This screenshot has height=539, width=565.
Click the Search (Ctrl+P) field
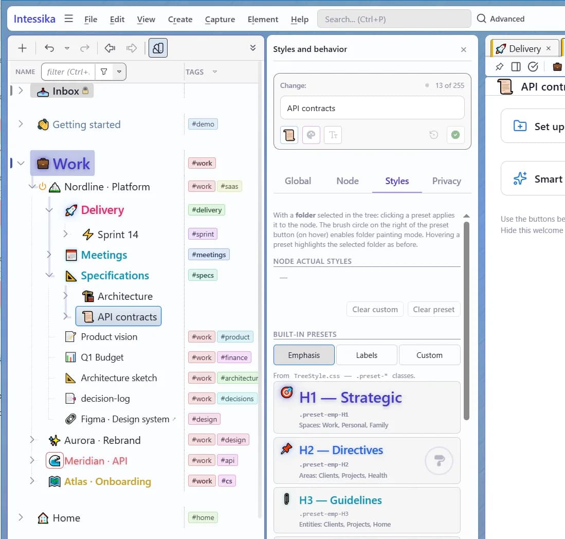coord(394,19)
